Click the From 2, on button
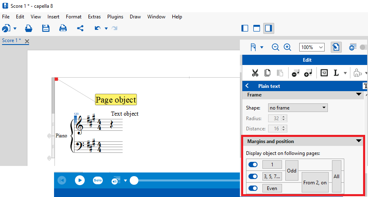 (x=315, y=182)
